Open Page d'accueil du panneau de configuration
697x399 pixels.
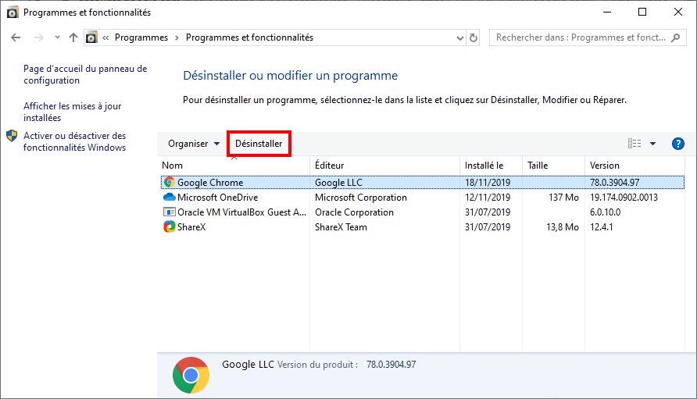click(x=85, y=74)
